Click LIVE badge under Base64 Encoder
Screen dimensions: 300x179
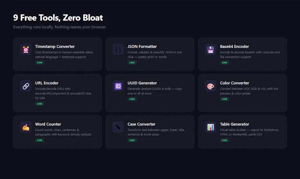(x=224, y=62)
